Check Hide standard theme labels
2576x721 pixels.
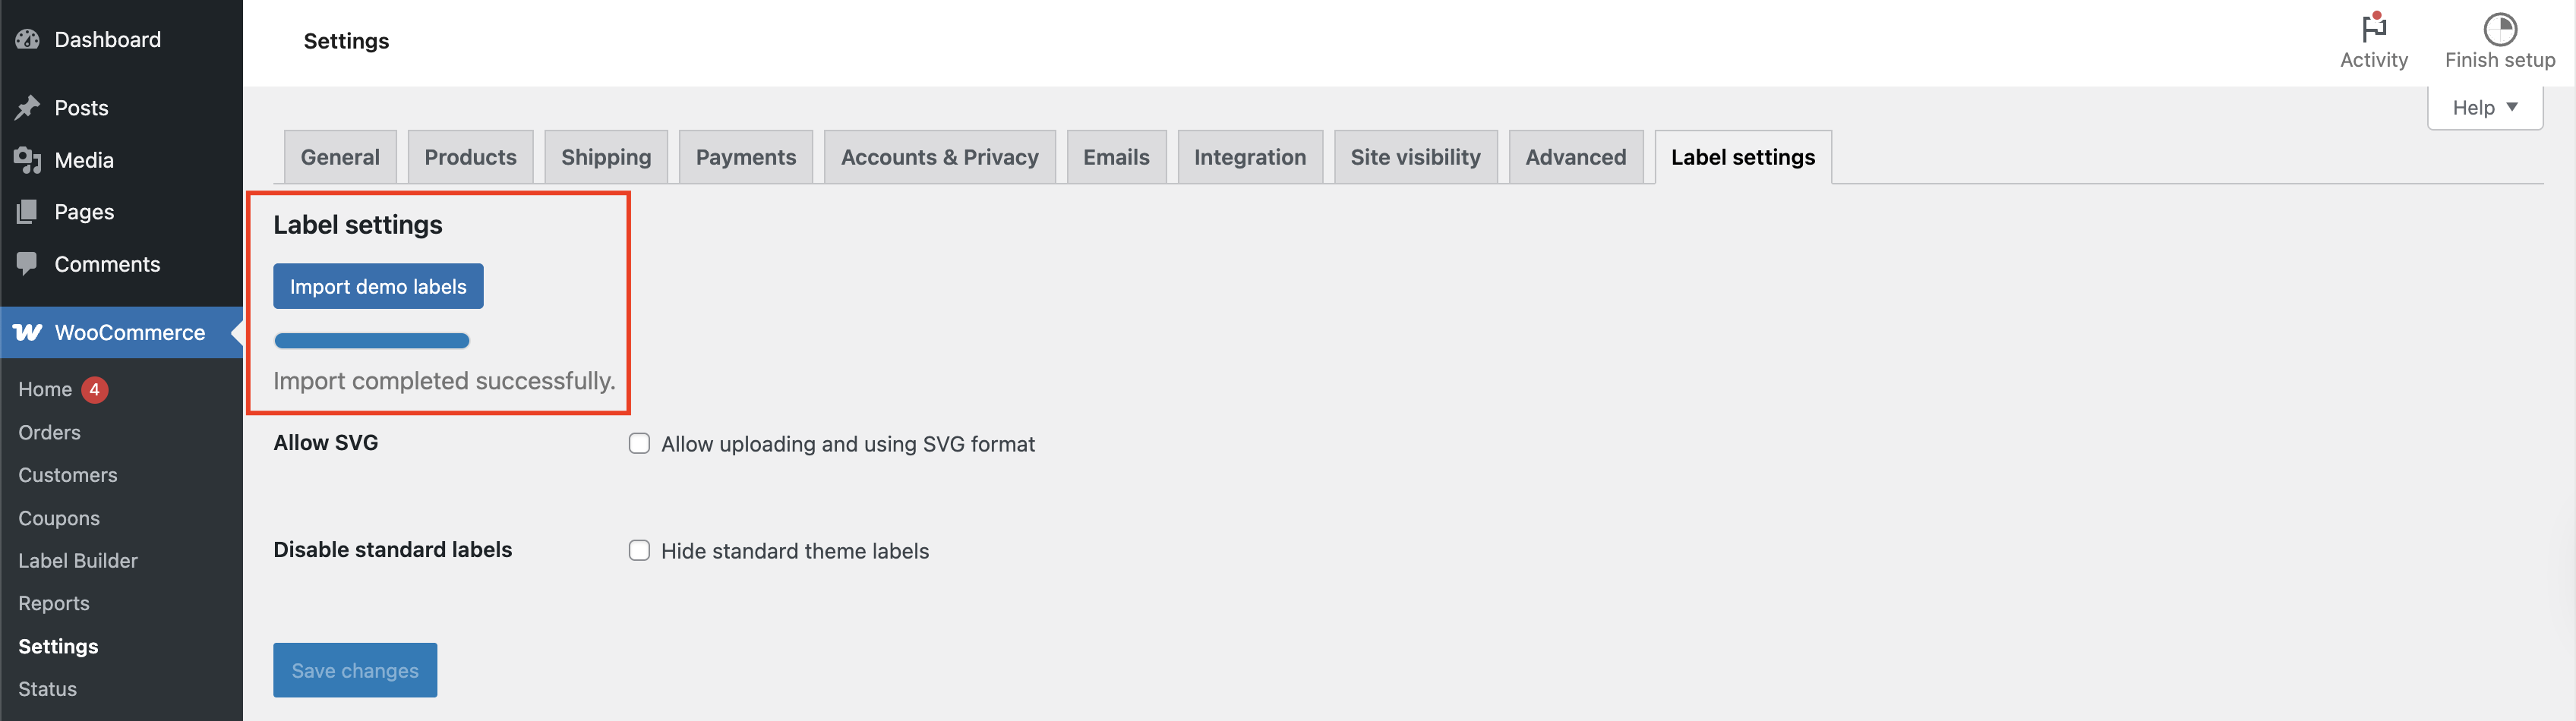pyautogui.click(x=639, y=550)
